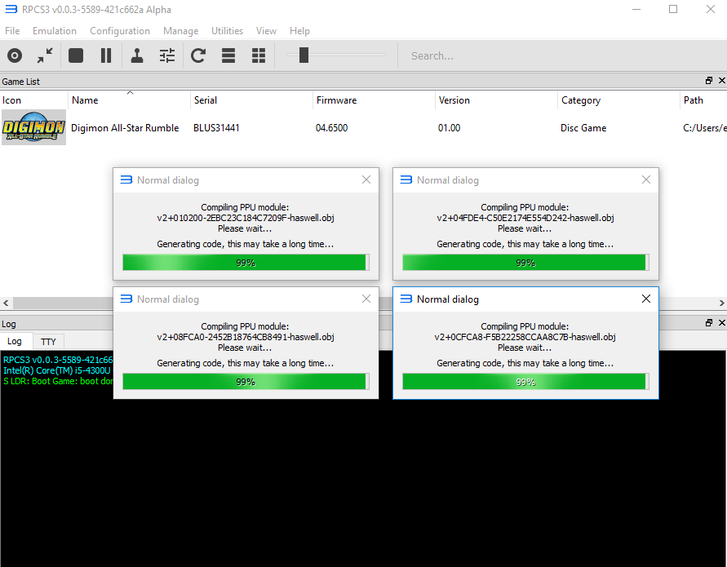727x567 pixels.
Task: Switch to the TTY tab
Action: click(x=48, y=342)
